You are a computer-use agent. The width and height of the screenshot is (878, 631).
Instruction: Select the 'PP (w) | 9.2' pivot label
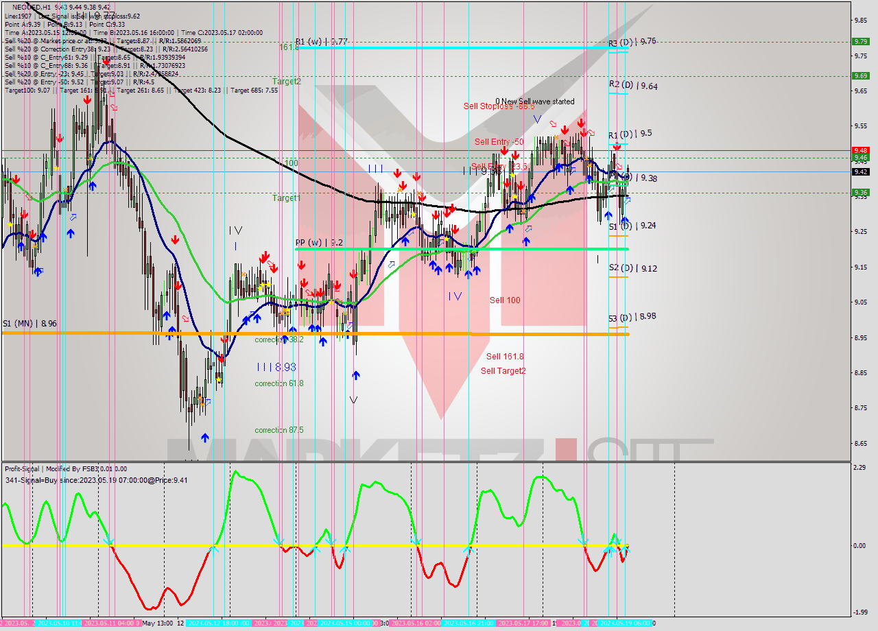319,242
